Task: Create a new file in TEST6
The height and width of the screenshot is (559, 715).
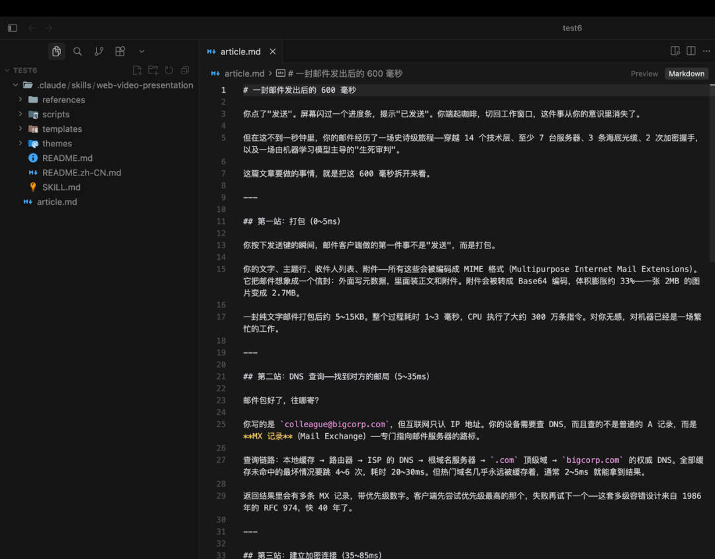Action: [x=137, y=70]
